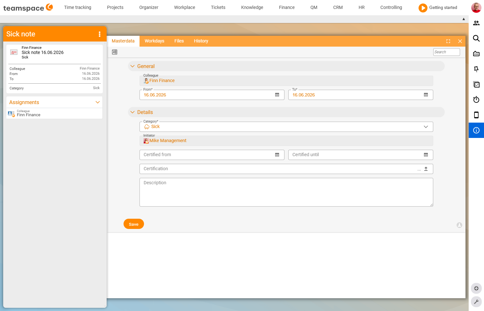Image resolution: width=484 pixels, height=311 pixels.
Task: Click the Certified from field
Action: (212, 155)
